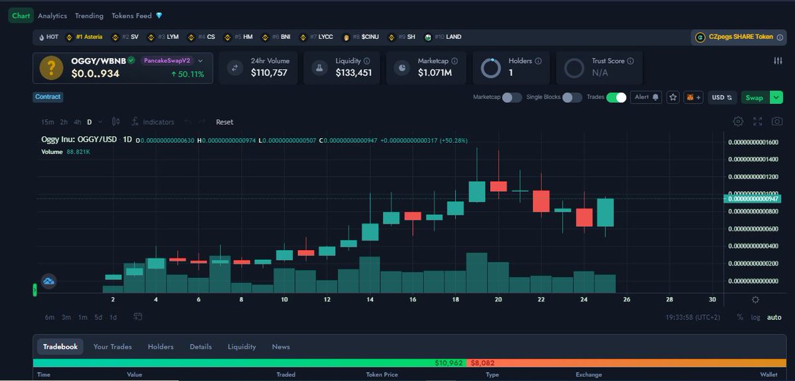Image resolution: width=795 pixels, height=381 pixels.
Task: Open the Analytics tab
Action: 52,15
